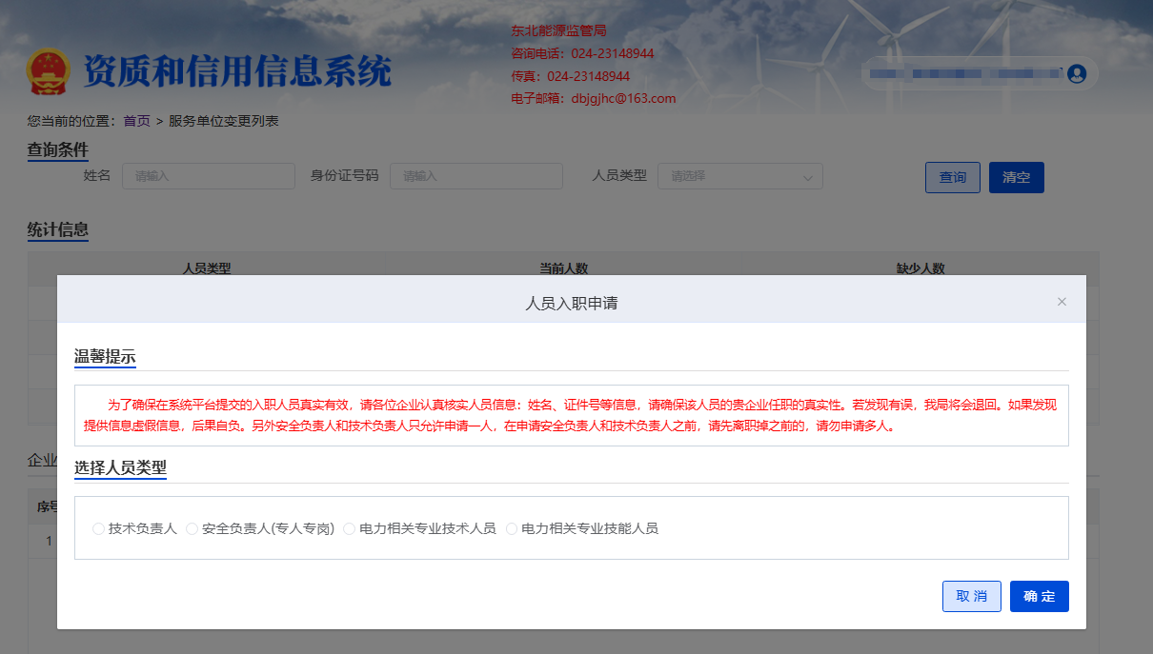Select the 技术负责人 radio option

coord(99,528)
